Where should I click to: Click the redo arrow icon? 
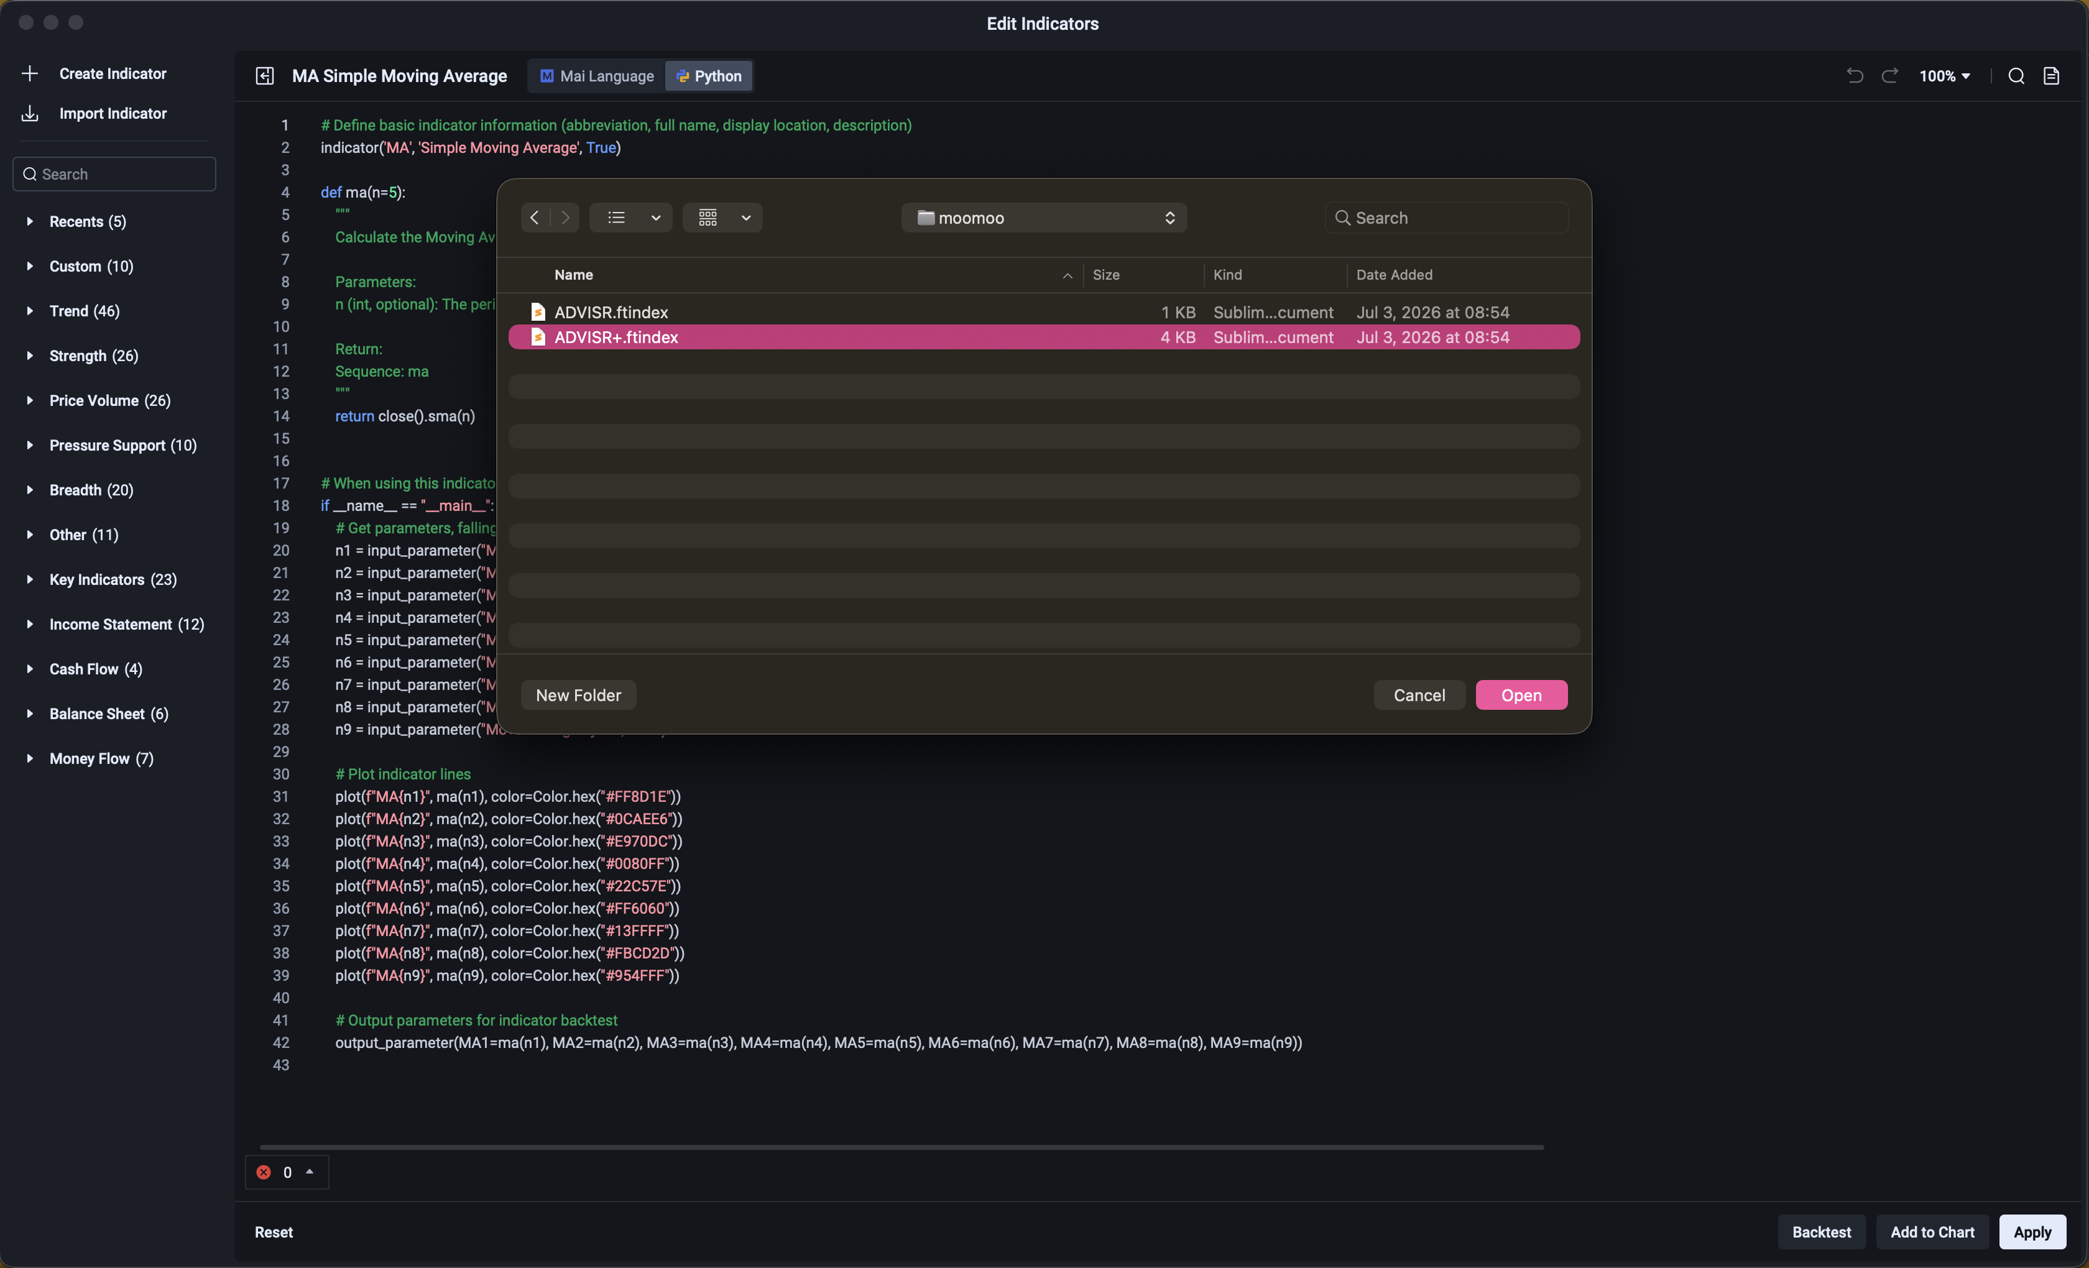coord(1889,76)
